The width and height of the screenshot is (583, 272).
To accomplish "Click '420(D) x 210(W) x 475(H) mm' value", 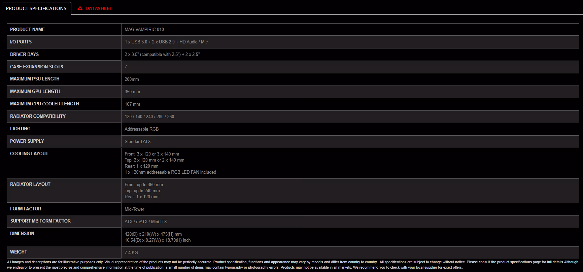I will [x=153, y=234].
